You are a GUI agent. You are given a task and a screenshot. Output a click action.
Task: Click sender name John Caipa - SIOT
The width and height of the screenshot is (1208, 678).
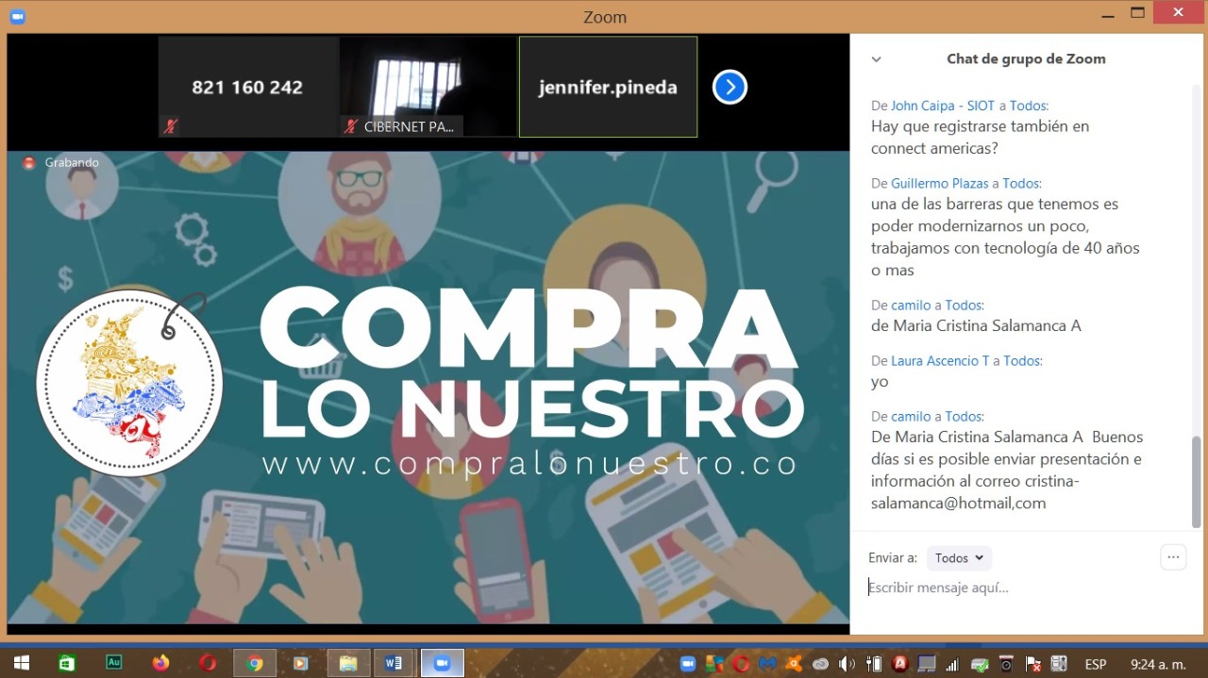(x=942, y=106)
